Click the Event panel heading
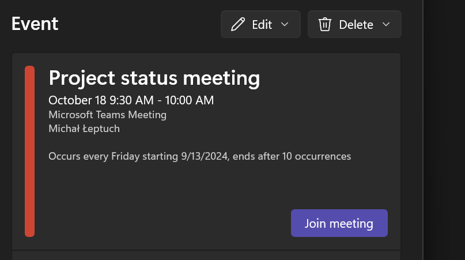The height and width of the screenshot is (260, 465). point(35,24)
